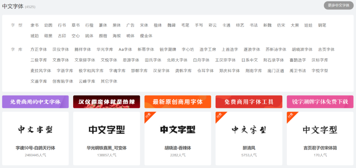View the 汉标字库 library
Screen dimensions: 356x168
tap(320, 60)
